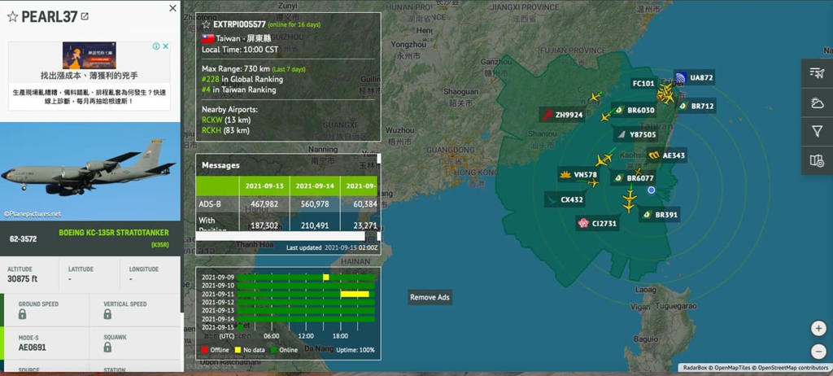Select flight BR6077 label on map
833x376 pixels.
(633, 178)
